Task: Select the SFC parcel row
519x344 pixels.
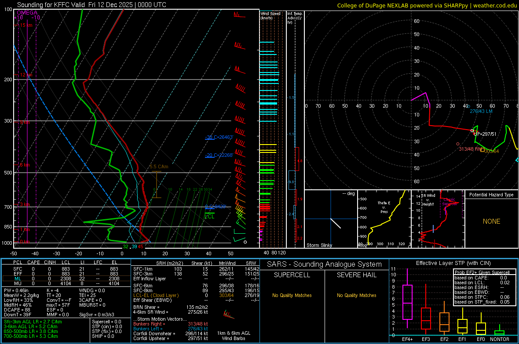Action: tap(66, 269)
